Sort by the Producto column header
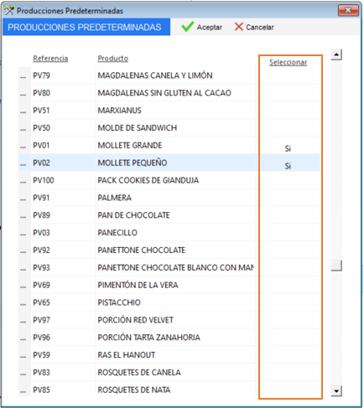Image resolution: width=364 pixels, height=408 pixels. pos(113,59)
